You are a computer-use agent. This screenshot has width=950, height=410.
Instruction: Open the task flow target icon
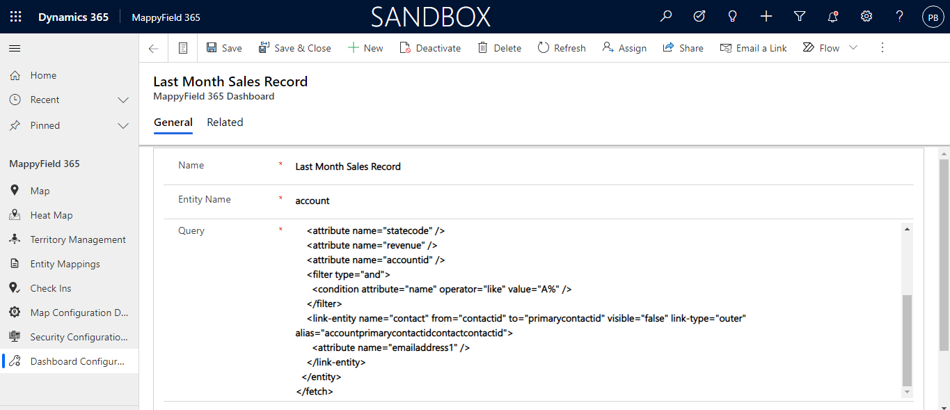699,17
